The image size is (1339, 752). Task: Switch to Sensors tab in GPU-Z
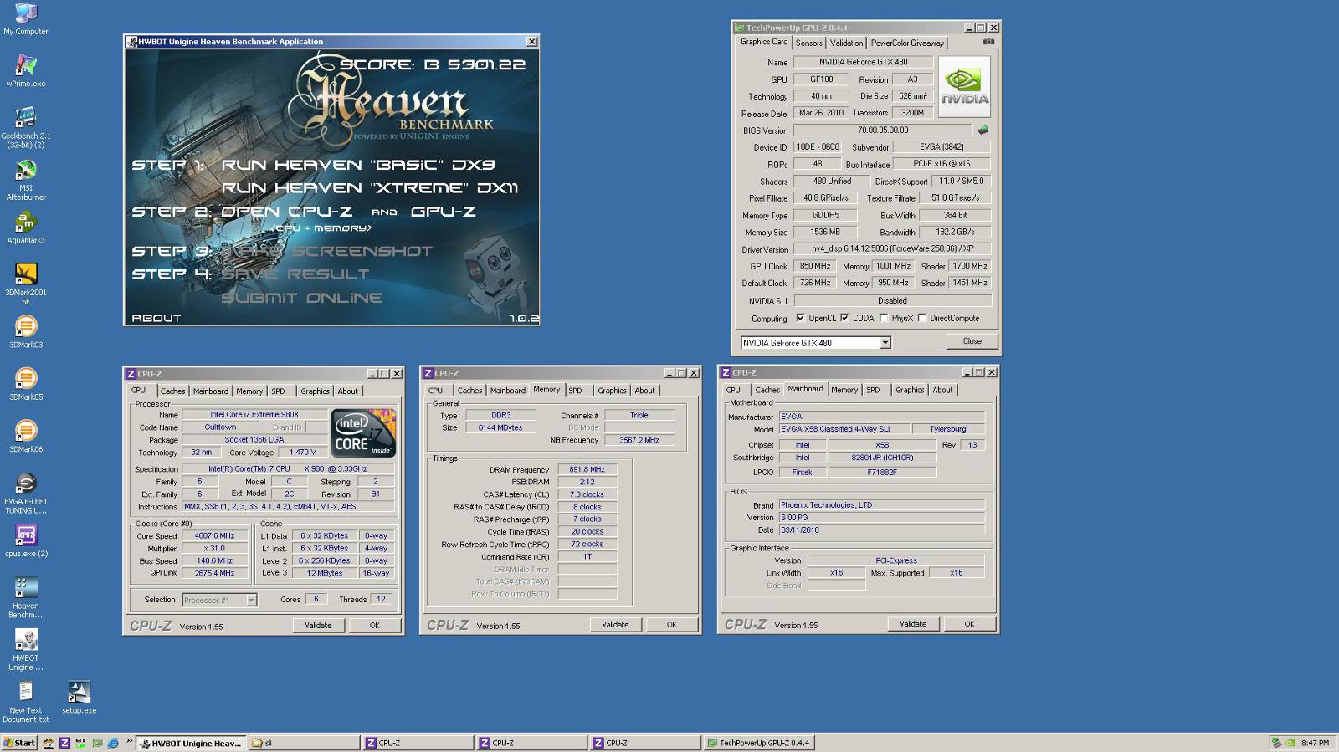pyautogui.click(x=808, y=43)
